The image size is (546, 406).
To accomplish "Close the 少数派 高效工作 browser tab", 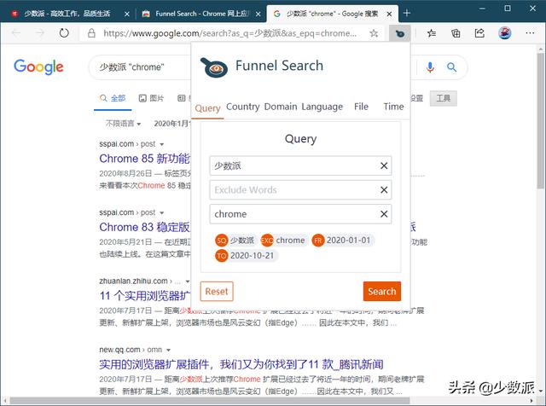I will (x=127, y=14).
